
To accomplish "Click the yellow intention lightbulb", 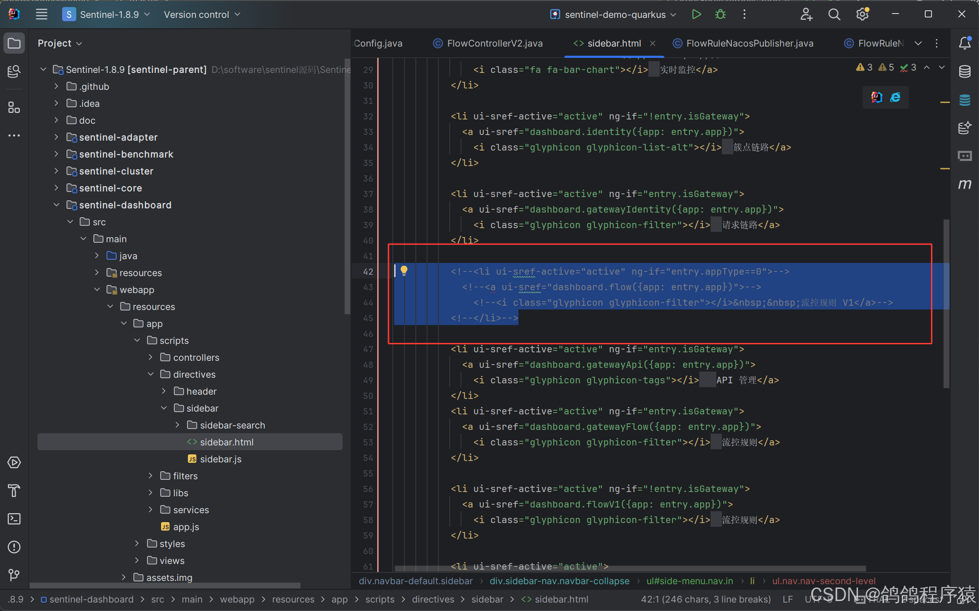I will pos(404,270).
